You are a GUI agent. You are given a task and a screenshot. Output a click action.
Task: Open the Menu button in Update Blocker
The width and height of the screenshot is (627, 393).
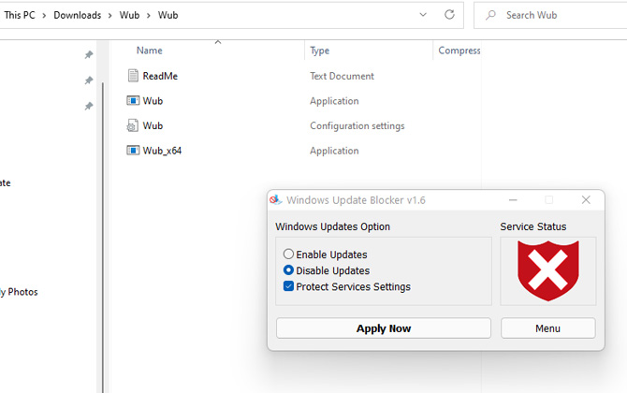pos(547,328)
